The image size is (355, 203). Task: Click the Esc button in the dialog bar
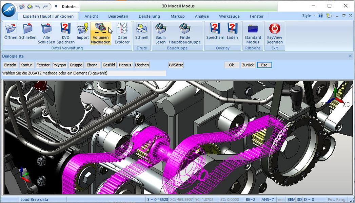[x=264, y=65]
